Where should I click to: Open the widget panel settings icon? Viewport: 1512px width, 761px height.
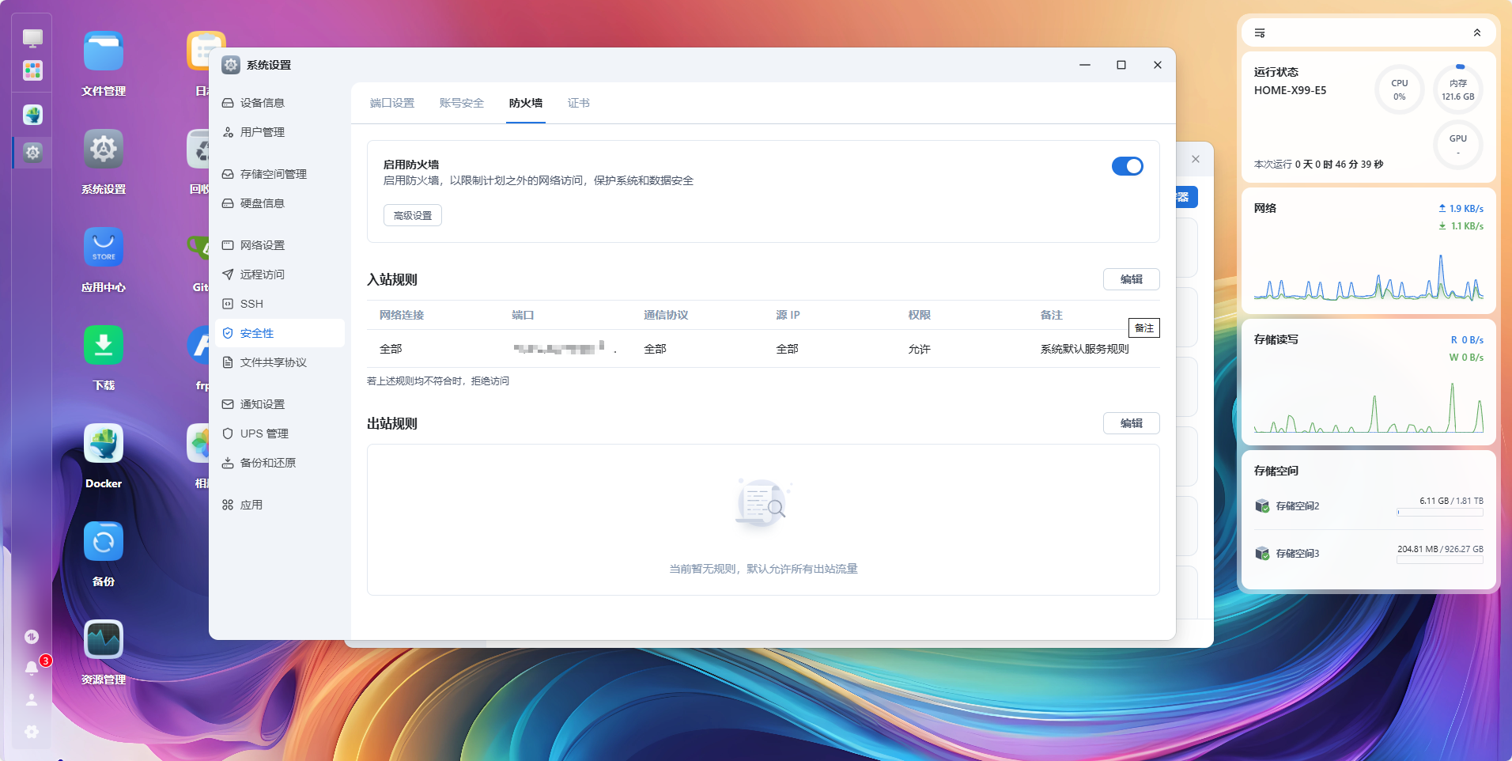click(1260, 33)
